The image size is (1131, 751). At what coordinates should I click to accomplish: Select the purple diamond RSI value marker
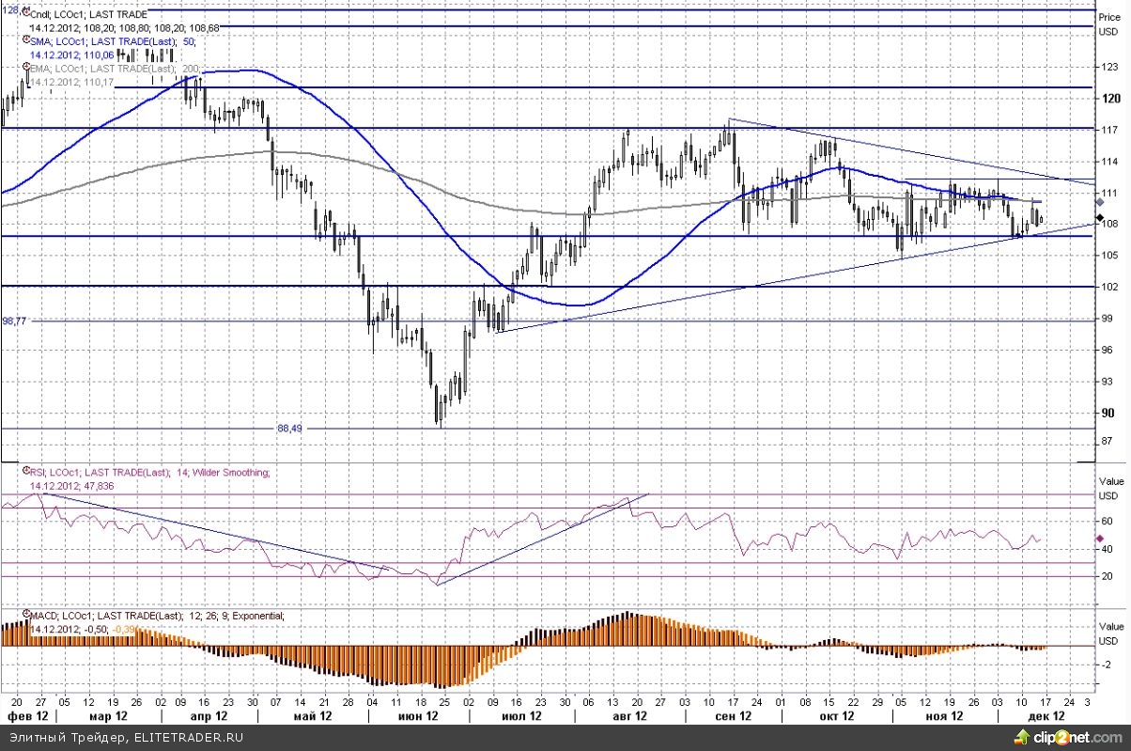click(x=1101, y=539)
